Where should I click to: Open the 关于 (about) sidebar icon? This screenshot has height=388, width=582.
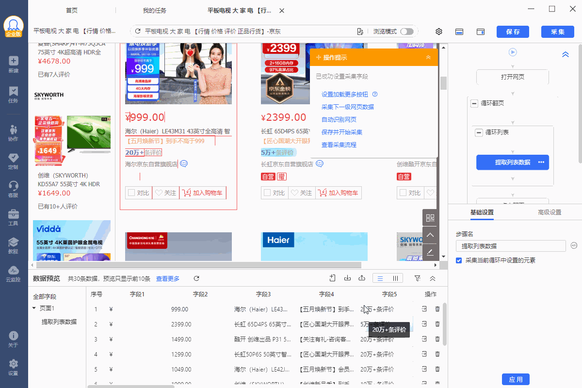[x=14, y=339]
